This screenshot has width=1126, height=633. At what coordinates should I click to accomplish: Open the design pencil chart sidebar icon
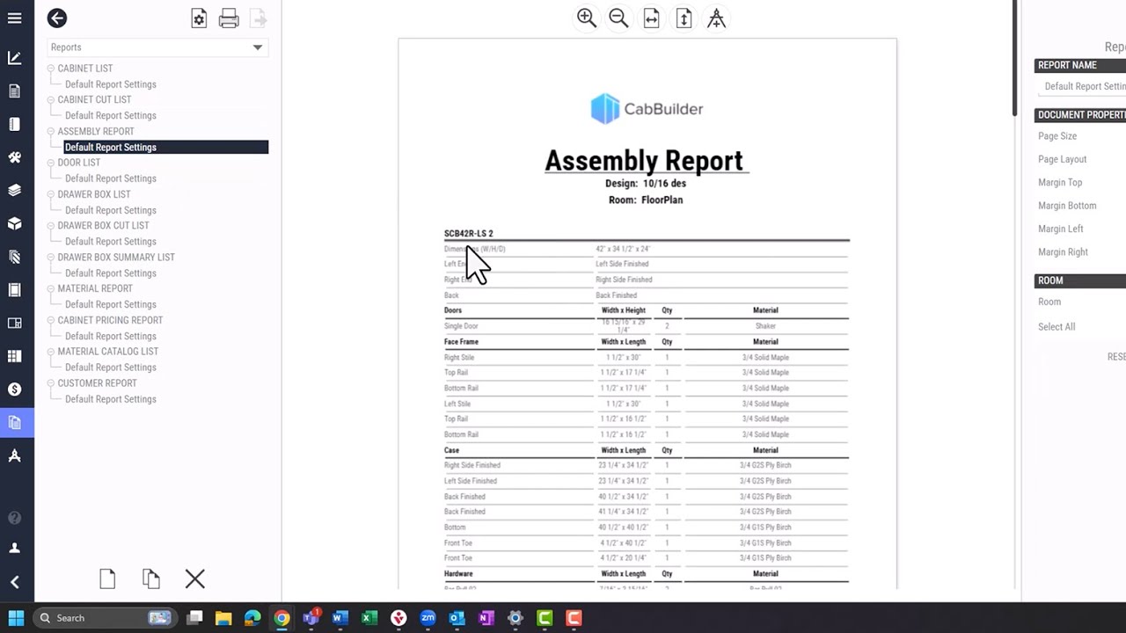[14, 58]
